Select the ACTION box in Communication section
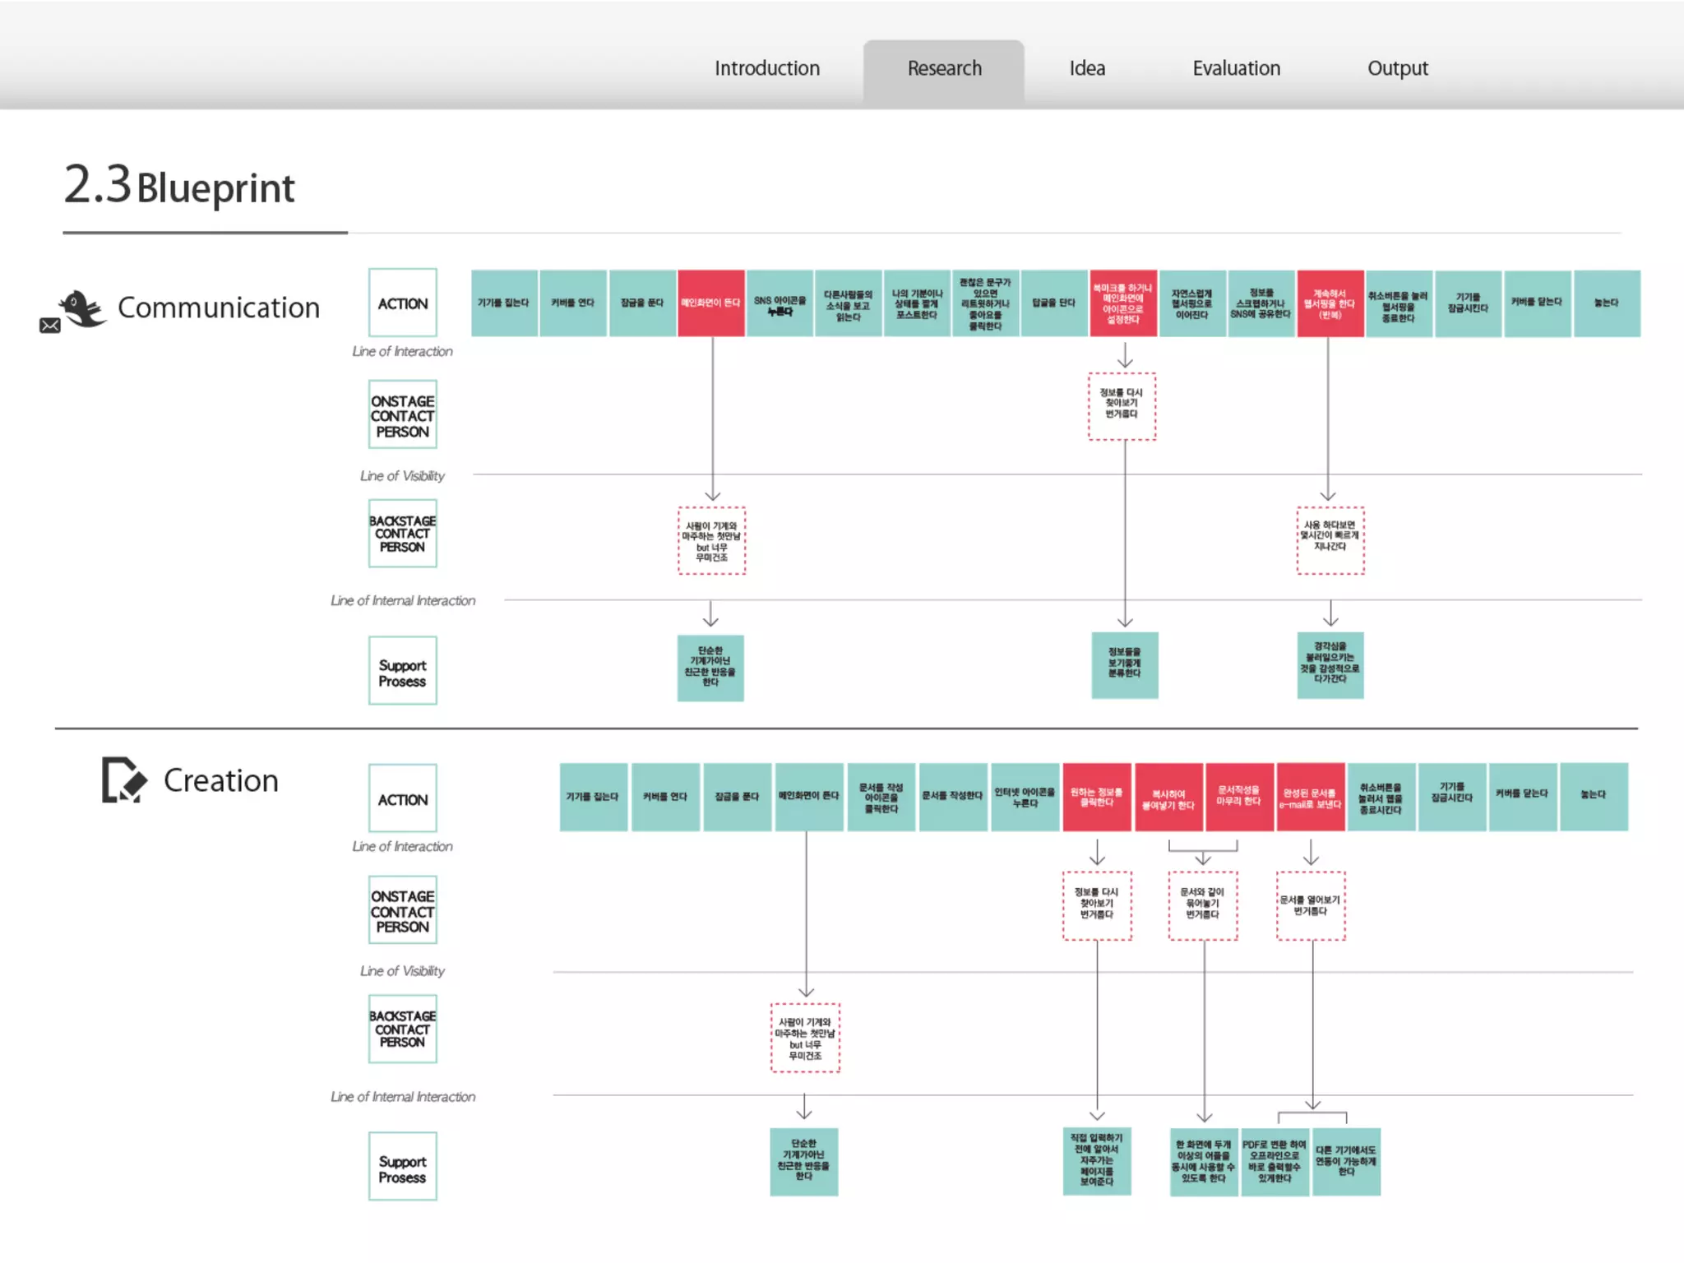The width and height of the screenshot is (1684, 1263). [402, 303]
